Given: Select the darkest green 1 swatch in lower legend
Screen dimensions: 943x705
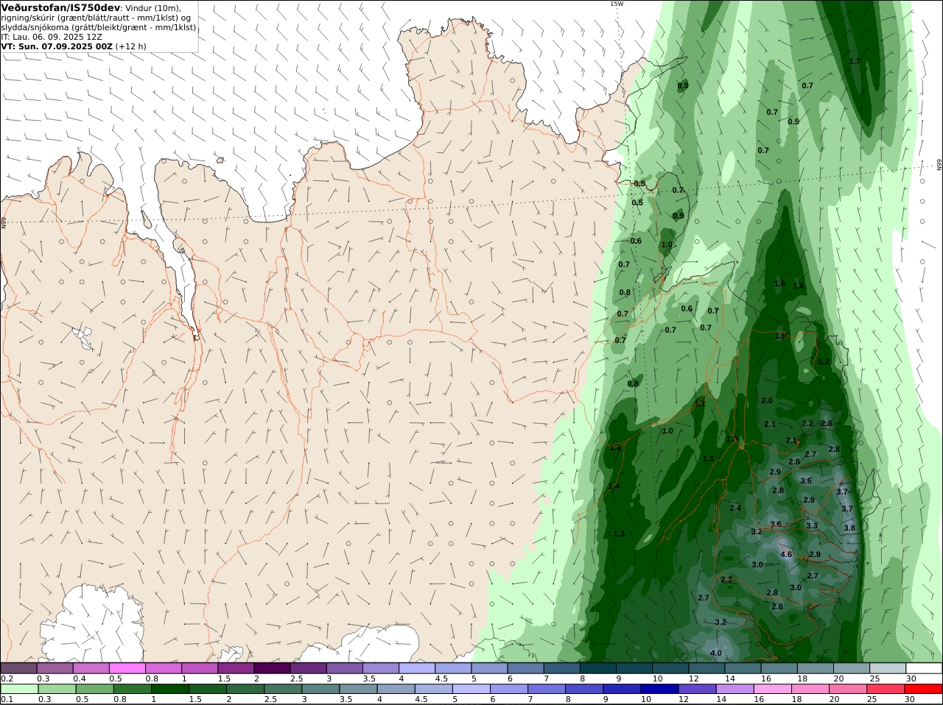Looking at the screenshot, I should point(169,689).
